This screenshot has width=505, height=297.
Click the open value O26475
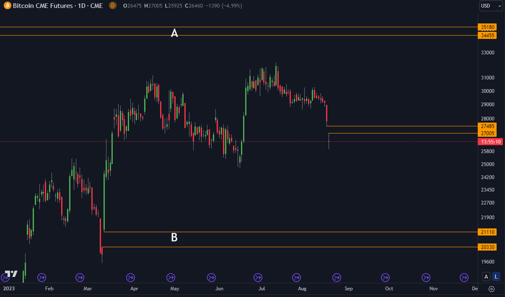pos(133,6)
